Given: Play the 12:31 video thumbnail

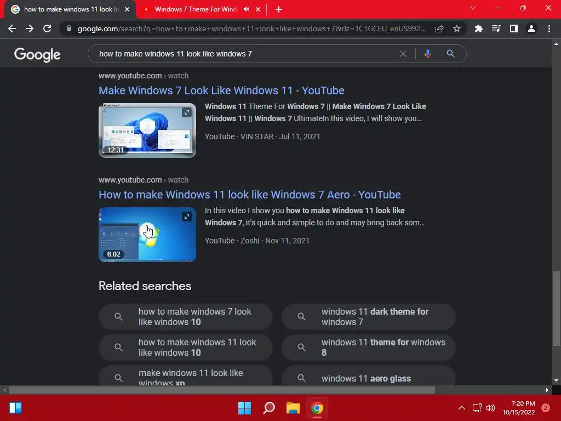Looking at the screenshot, I should 147,130.
